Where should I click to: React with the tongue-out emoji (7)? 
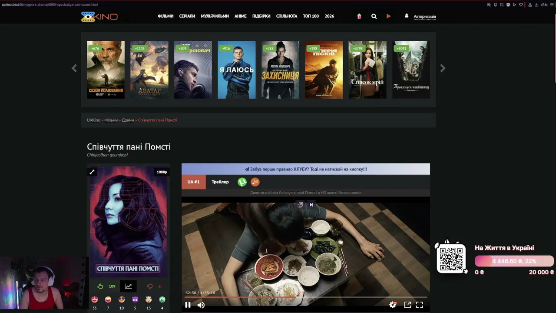(108, 300)
